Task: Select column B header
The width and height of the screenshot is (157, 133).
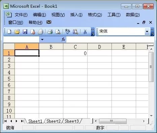Action: 51,47
